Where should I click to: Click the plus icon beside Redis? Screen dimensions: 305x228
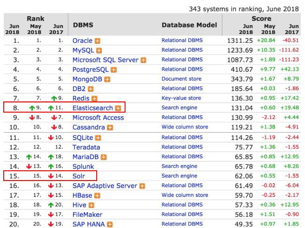coord(94,99)
